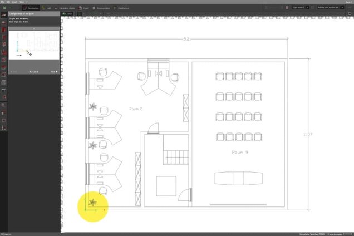Select the Site 1 view tab

click(x=68, y=13)
